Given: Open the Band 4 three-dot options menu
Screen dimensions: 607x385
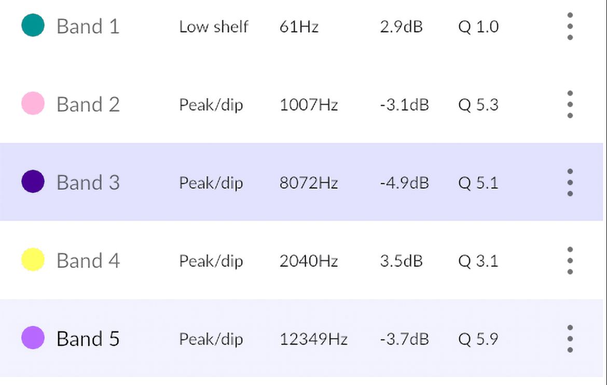Looking at the screenshot, I should pos(570,261).
